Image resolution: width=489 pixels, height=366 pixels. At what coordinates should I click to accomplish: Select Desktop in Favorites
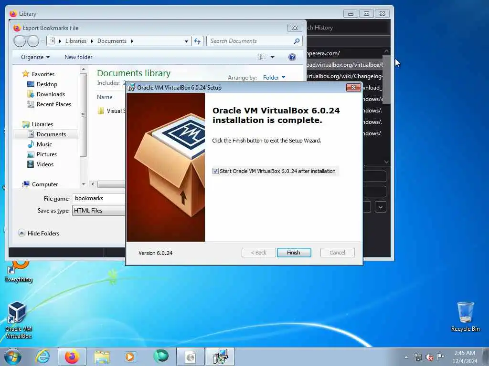(x=47, y=84)
